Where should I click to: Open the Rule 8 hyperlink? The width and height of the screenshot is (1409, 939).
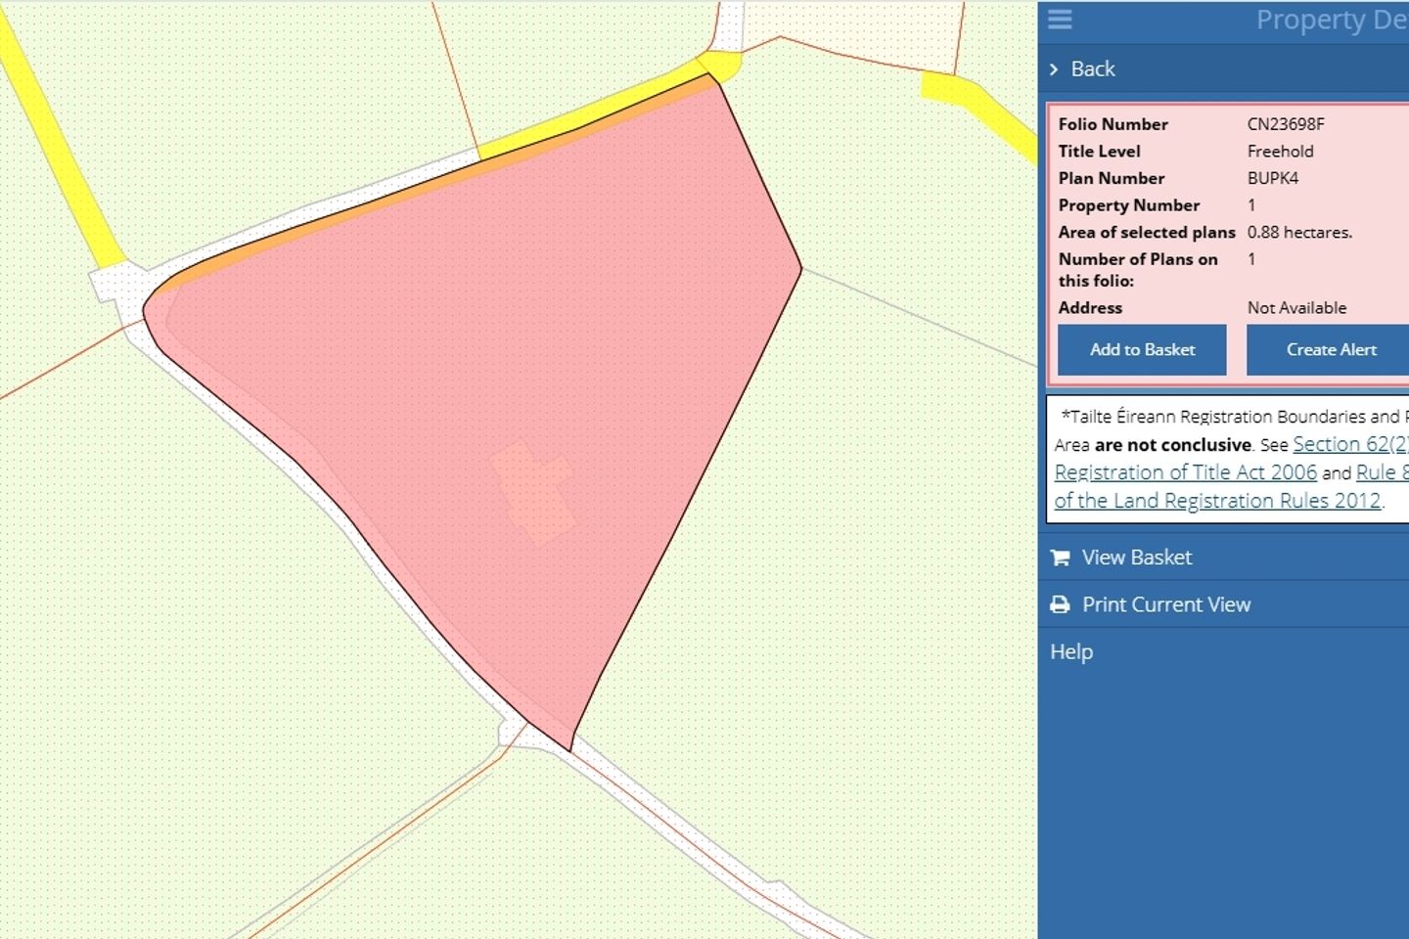1381,472
